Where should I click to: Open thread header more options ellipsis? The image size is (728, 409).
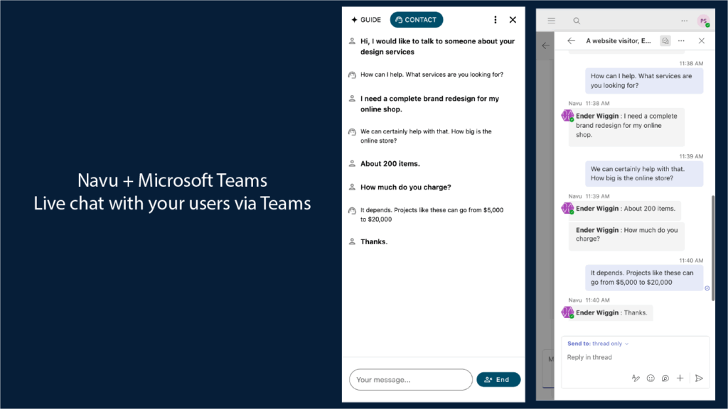(x=682, y=41)
